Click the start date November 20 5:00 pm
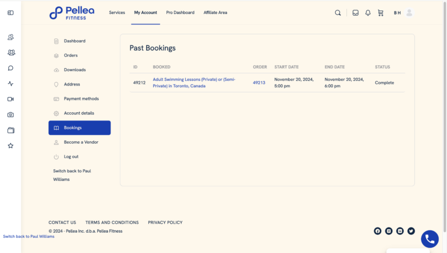Screen dimensions: 447x253 tap(294, 83)
